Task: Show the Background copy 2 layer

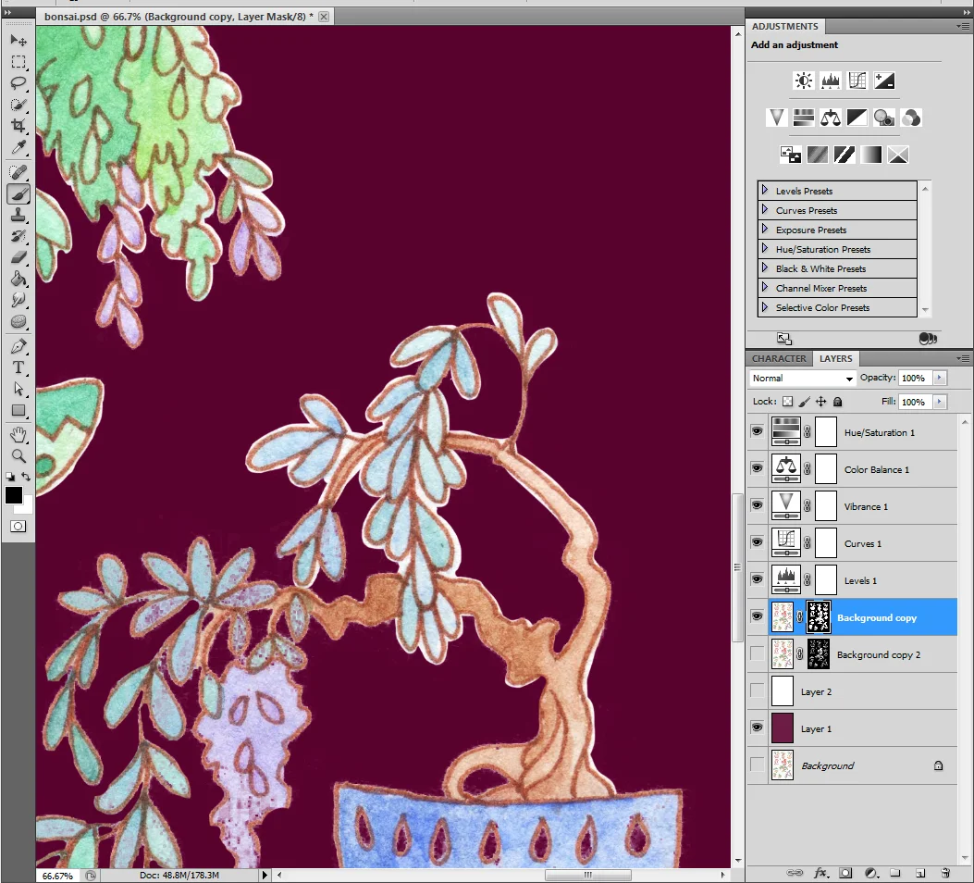Action: [x=757, y=653]
